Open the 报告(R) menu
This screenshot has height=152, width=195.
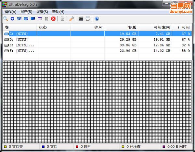(26, 12)
